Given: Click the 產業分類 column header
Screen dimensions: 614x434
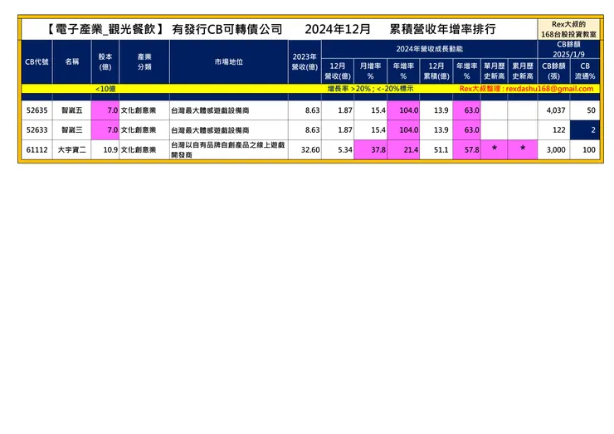Looking at the screenshot, I should coord(144,61).
